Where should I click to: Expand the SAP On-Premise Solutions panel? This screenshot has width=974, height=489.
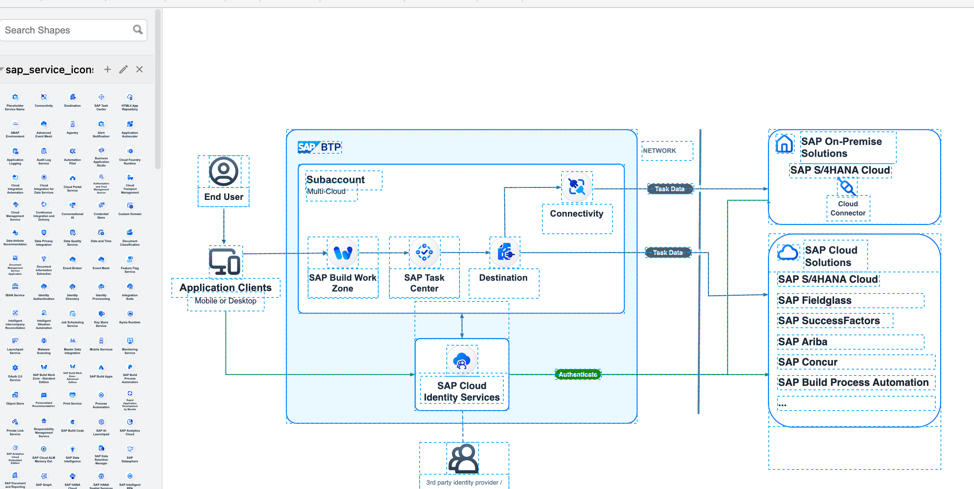[x=842, y=148]
